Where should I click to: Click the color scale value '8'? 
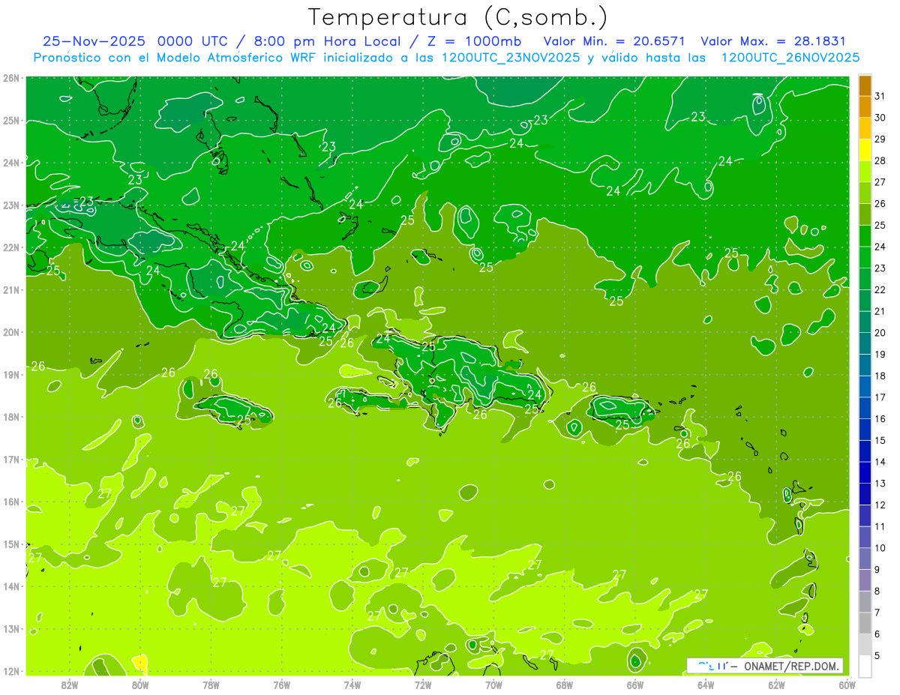pos(877,591)
